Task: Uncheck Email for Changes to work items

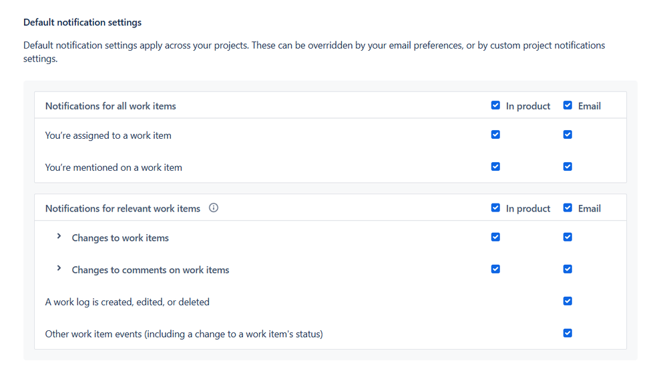Action: pos(568,237)
